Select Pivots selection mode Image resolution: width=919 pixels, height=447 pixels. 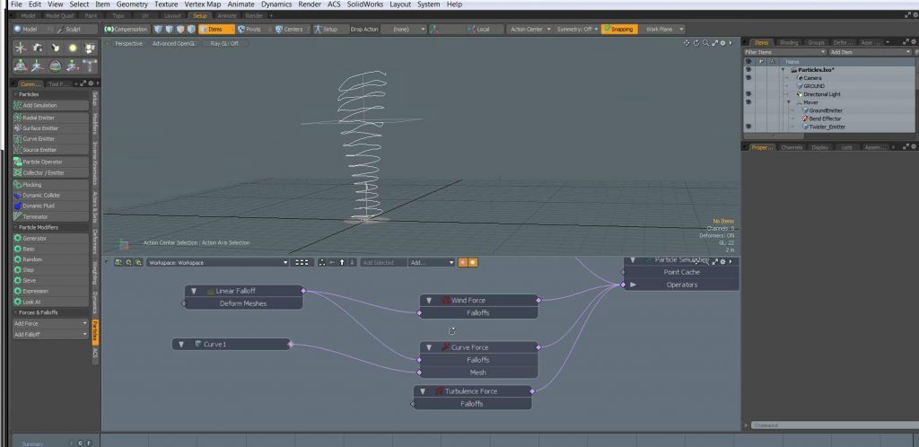point(253,29)
